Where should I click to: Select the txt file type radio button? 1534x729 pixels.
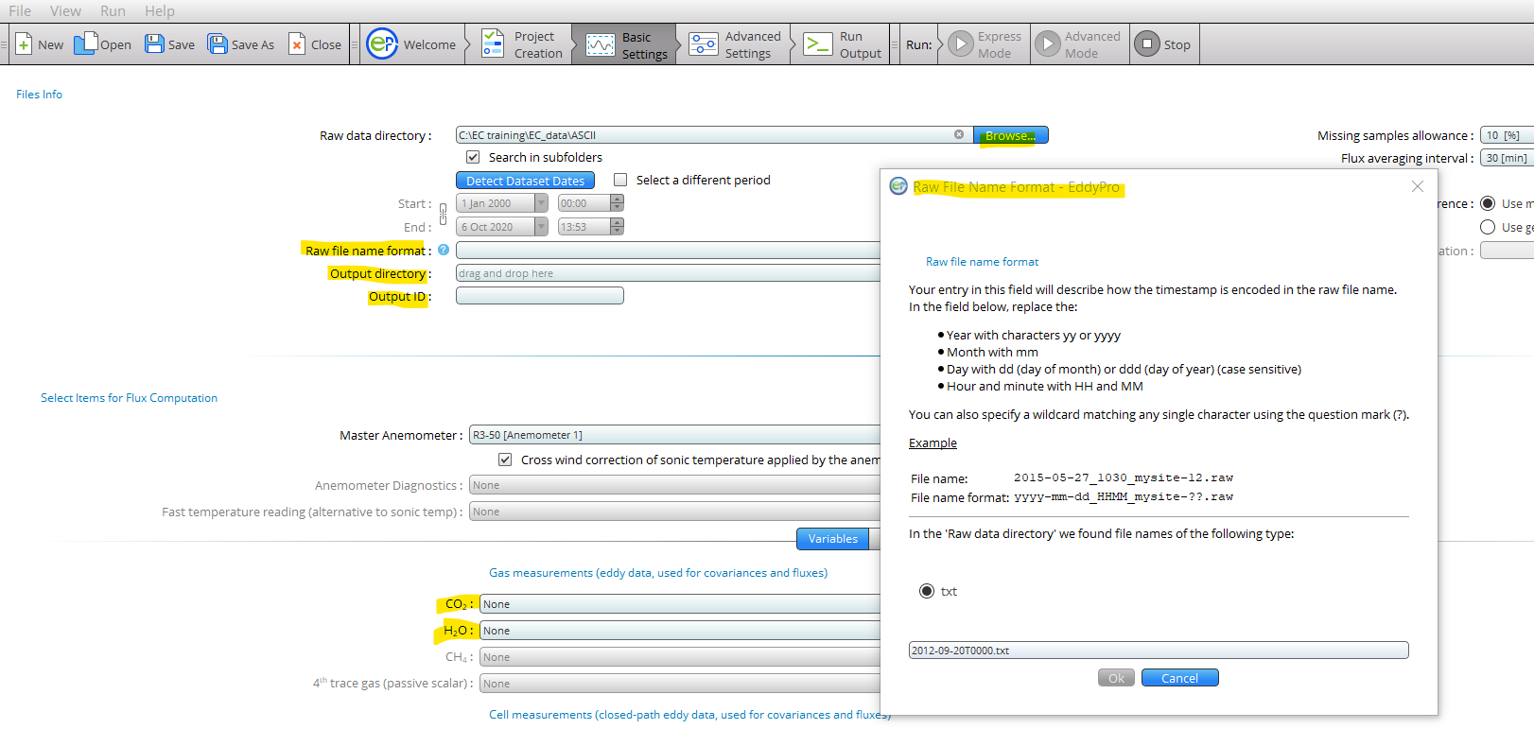(927, 591)
